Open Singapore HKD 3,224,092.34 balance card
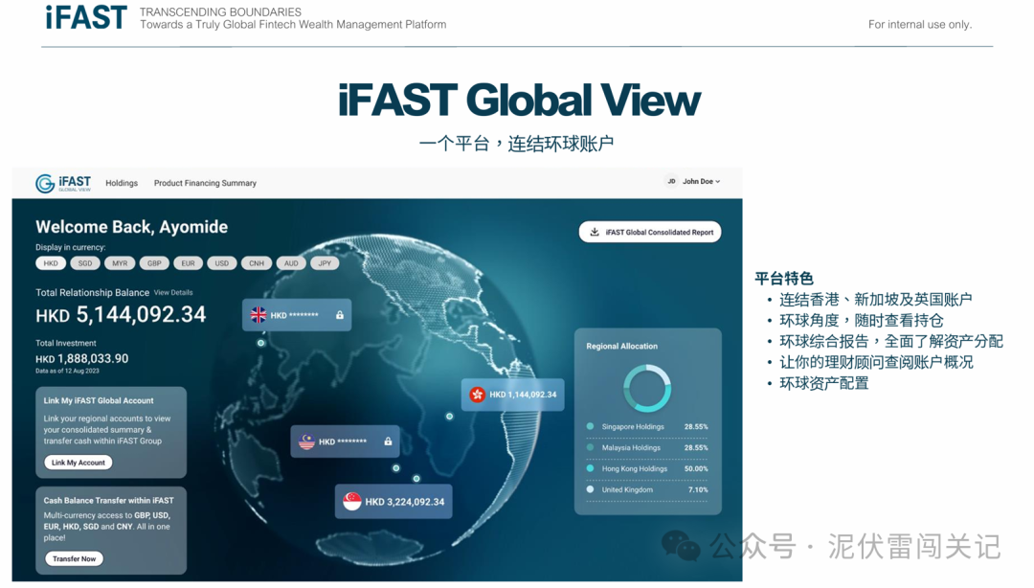The image size is (1034, 588). (393, 502)
